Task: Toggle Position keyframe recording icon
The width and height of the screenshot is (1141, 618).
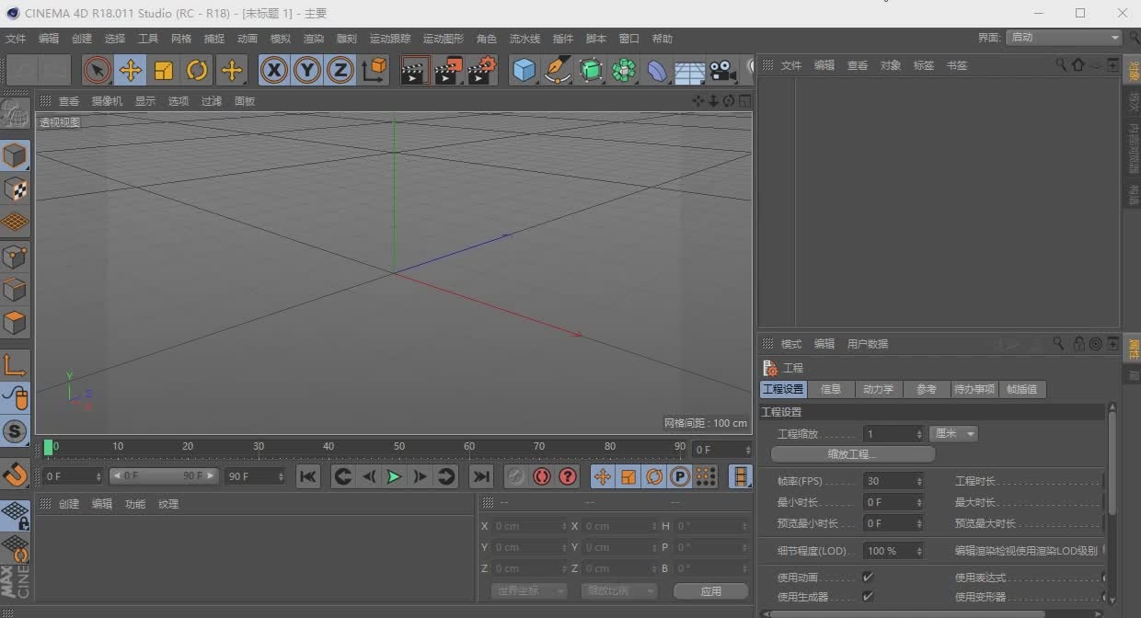Action: click(x=602, y=476)
